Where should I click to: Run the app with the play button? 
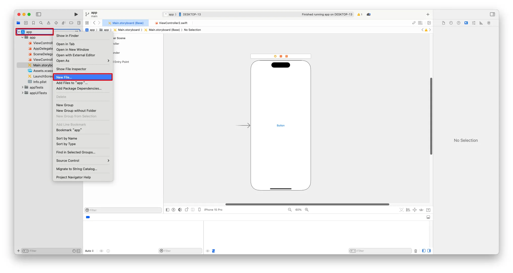click(x=76, y=14)
